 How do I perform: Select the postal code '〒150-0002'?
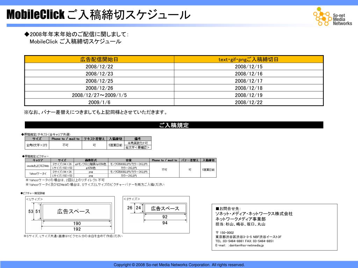click(x=225, y=233)
